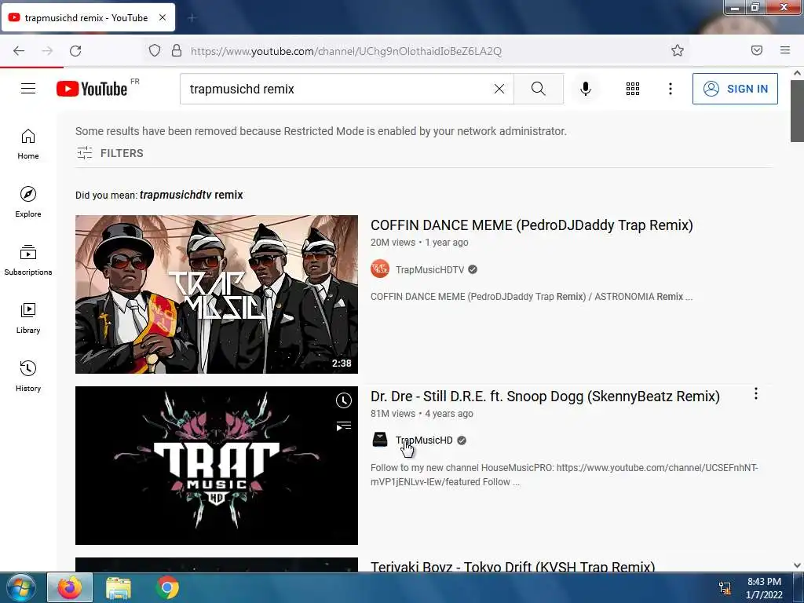This screenshot has height=603, width=804.
Task: Go to Home in sidebar
Action: pyautogui.click(x=28, y=144)
